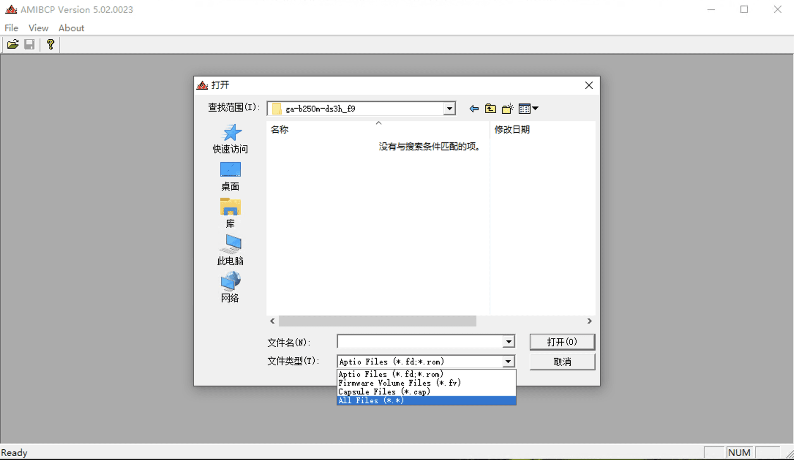Click the up one level folder icon
Screen dimensions: 794x460
click(x=490, y=109)
